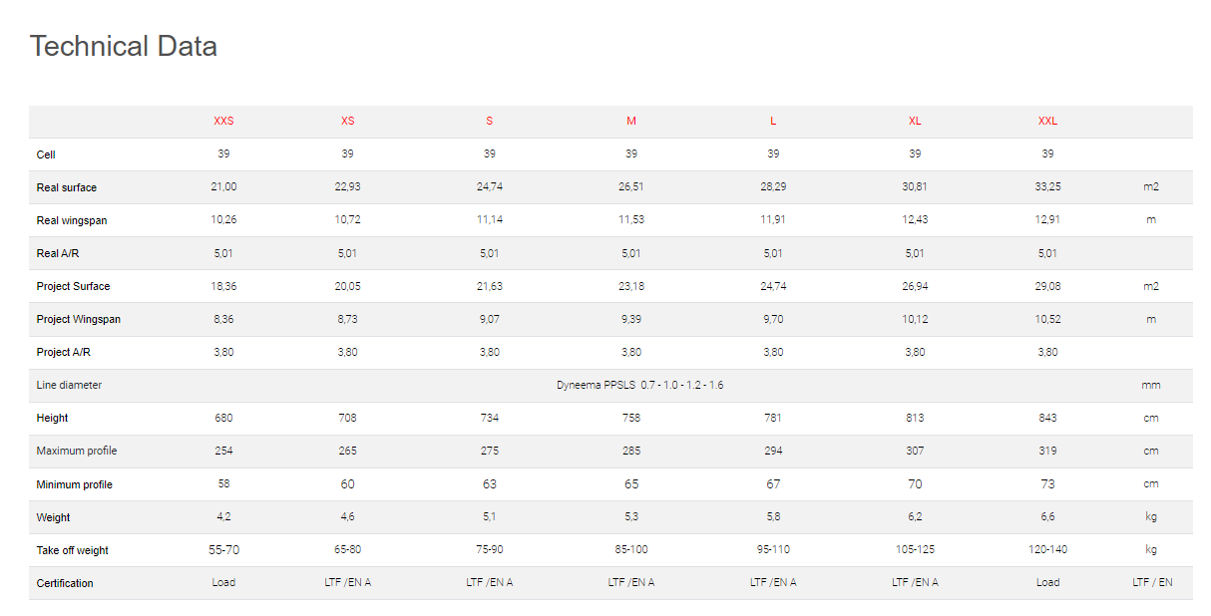Click the Certification row label
The image size is (1211, 616).
coord(65,583)
